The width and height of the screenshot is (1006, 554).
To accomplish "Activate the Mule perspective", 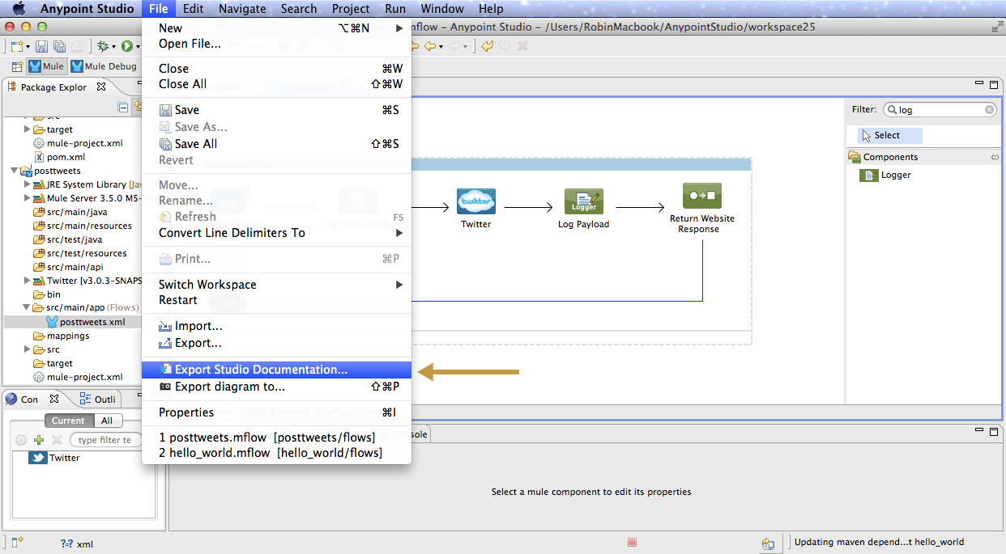I will point(46,66).
